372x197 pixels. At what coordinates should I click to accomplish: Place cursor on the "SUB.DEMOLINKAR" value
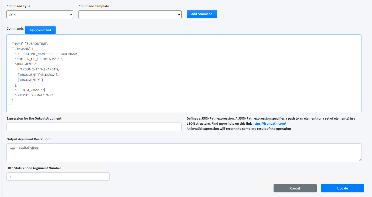(64, 54)
